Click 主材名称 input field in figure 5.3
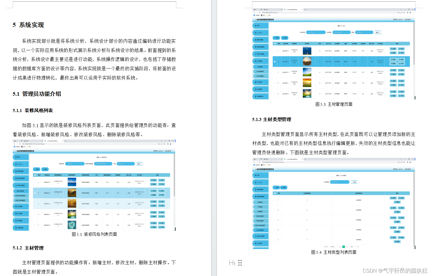The width and height of the screenshot is (432, 276). coord(316,32)
